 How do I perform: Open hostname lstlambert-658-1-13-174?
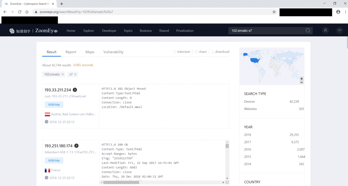[71, 152]
